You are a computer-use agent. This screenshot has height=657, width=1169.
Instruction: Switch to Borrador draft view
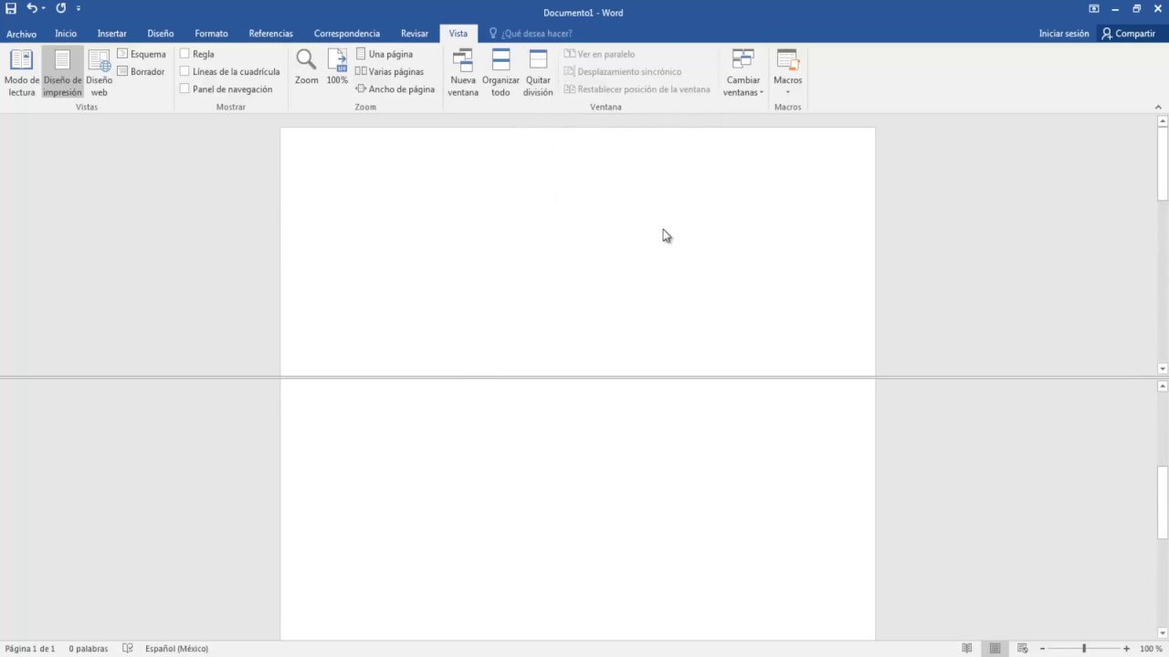pyautogui.click(x=142, y=71)
